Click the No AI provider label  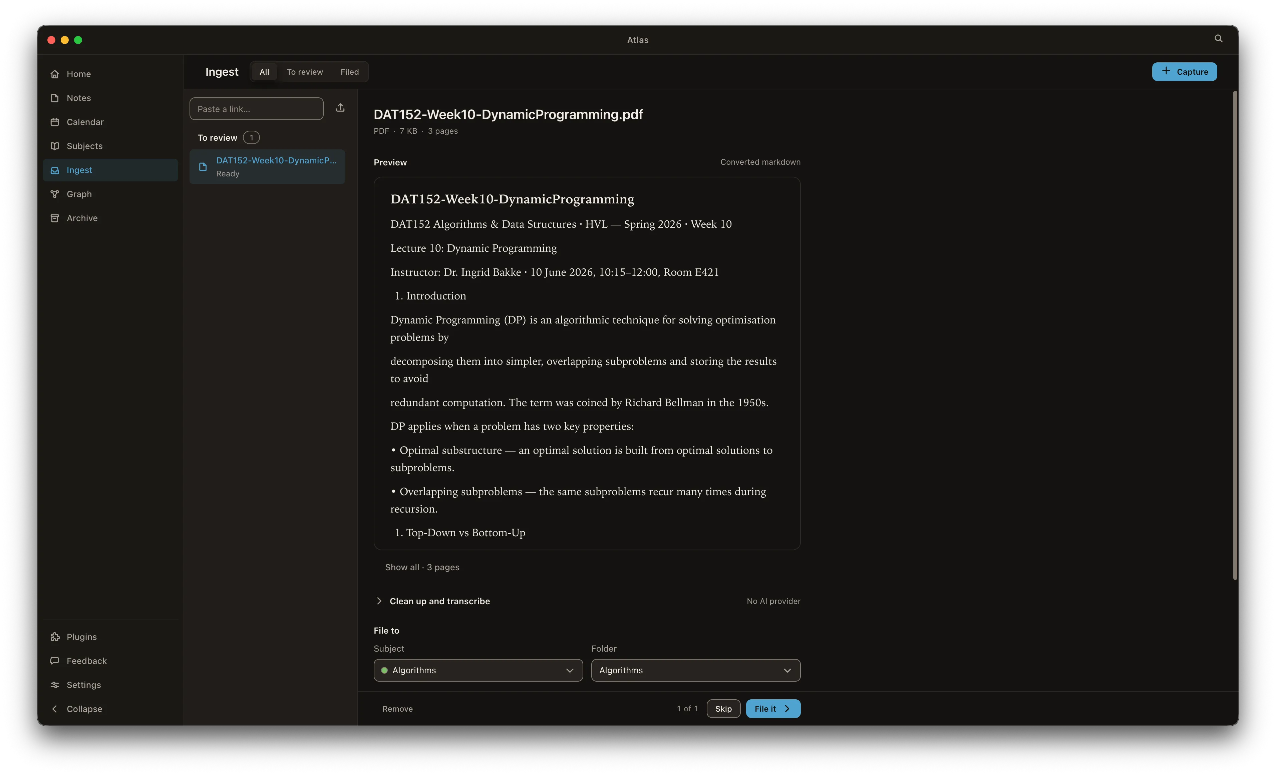point(773,601)
